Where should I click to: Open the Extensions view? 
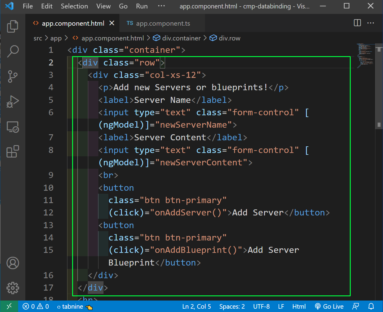pyautogui.click(x=13, y=151)
